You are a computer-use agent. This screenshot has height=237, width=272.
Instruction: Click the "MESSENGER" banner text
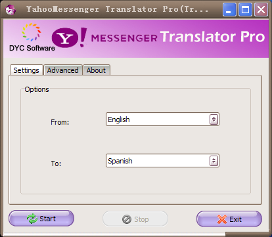(x=124, y=38)
